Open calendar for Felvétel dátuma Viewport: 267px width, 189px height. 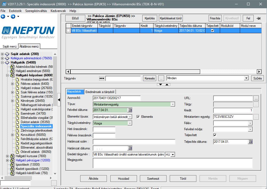(130, 110)
